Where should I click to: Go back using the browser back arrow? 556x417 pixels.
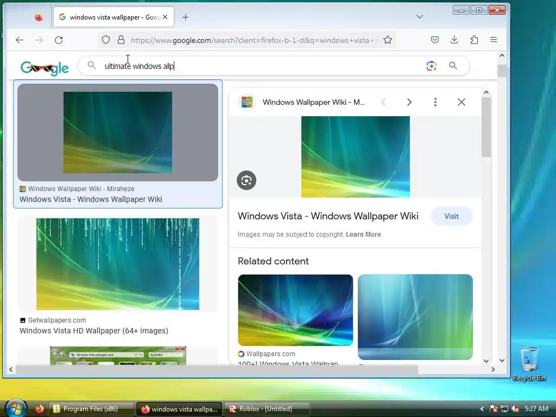(20, 40)
